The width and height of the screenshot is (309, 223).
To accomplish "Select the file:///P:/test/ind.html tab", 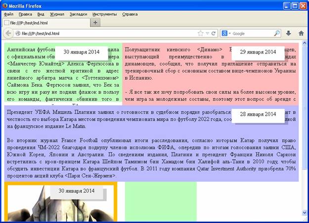I will point(44,23).
